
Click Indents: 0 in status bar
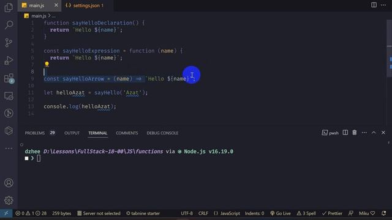click(x=254, y=213)
